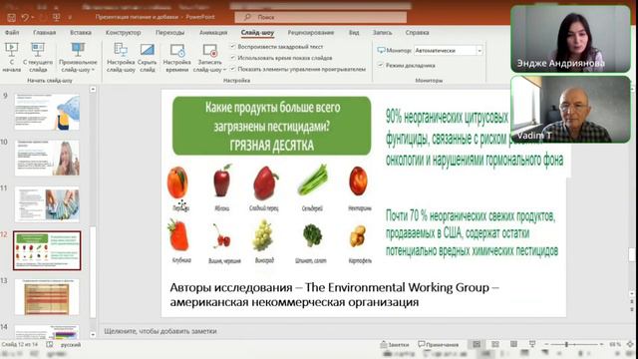Click Hide Slide (Скрыть слайд)

tap(147, 58)
